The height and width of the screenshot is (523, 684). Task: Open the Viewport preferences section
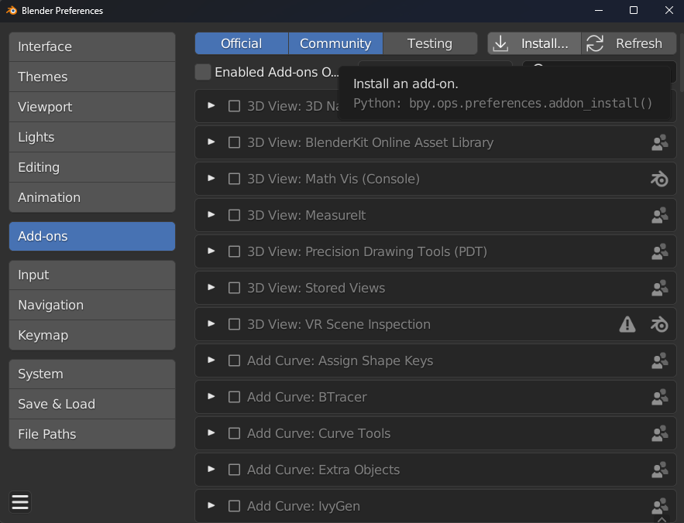(x=92, y=107)
